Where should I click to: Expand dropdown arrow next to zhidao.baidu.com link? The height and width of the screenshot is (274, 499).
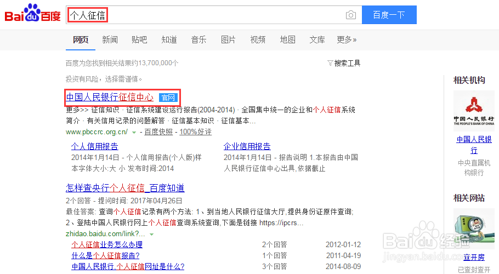(x=151, y=234)
